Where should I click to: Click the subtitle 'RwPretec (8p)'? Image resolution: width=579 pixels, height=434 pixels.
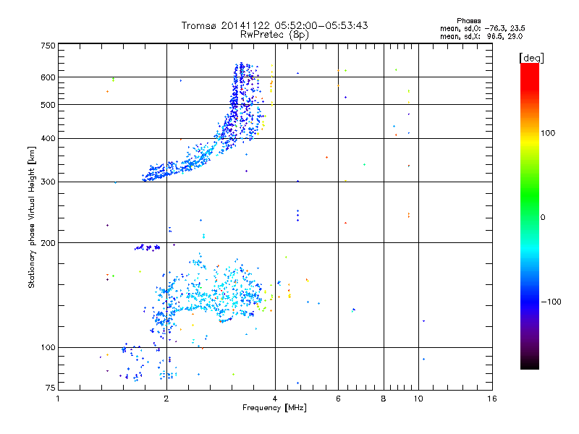274,35
